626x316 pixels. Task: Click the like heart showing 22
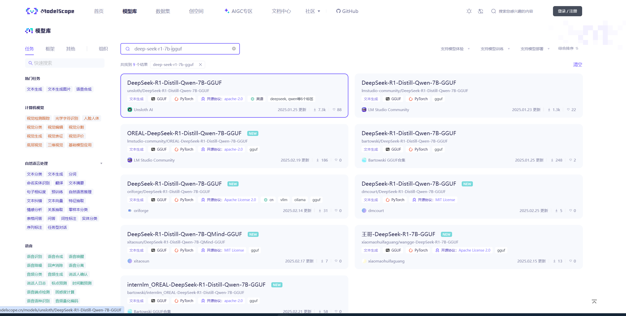click(568, 110)
